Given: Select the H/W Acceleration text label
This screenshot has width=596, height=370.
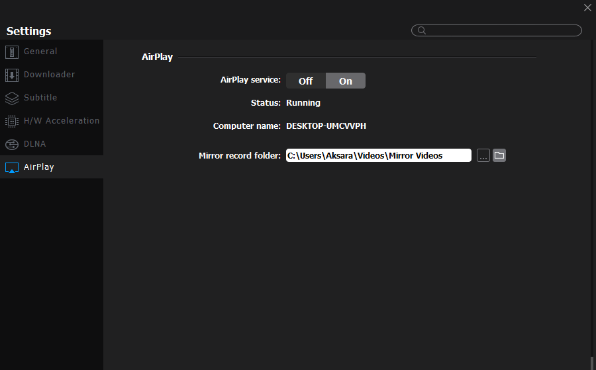Looking at the screenshot, I should tap(62, 121).
